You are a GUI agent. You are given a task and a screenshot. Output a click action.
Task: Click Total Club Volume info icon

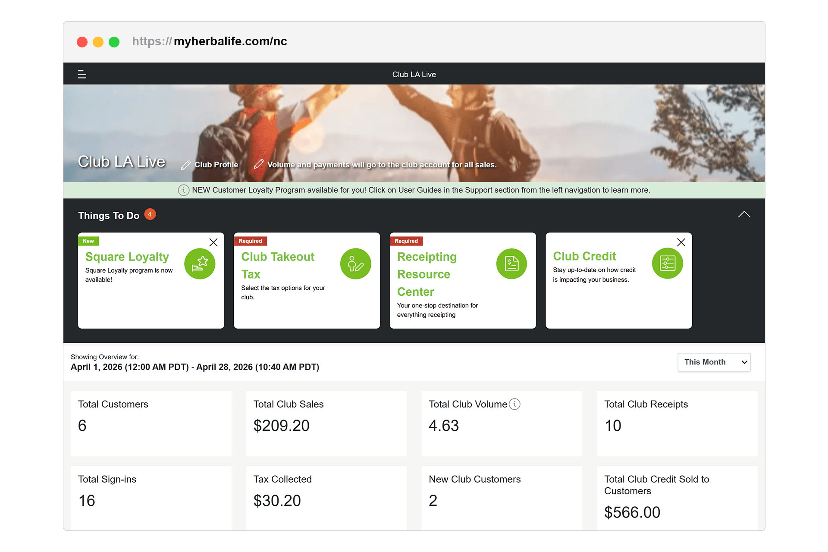pyautogui.click(x=514, y=404)
